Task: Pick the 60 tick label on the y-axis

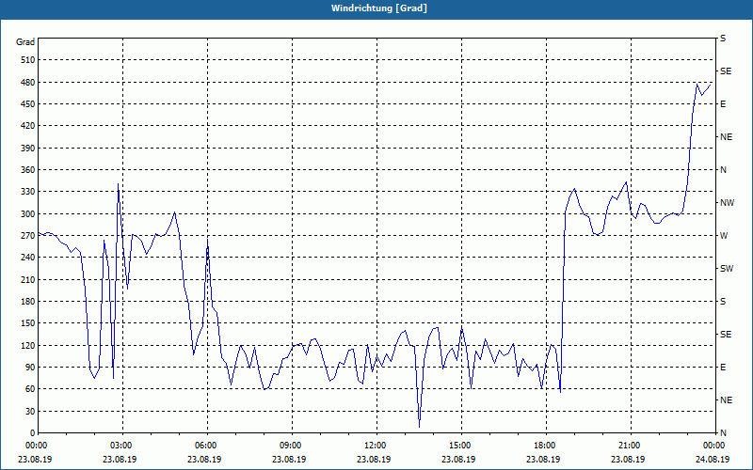Action: click(30, 389)
